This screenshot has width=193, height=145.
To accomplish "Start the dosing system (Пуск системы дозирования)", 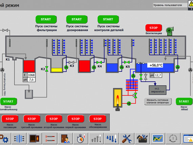I will [77, 19].
